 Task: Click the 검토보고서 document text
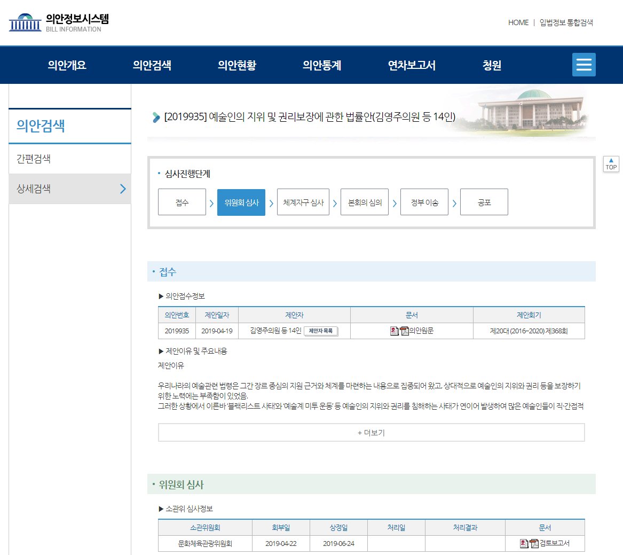coord(555,543)
